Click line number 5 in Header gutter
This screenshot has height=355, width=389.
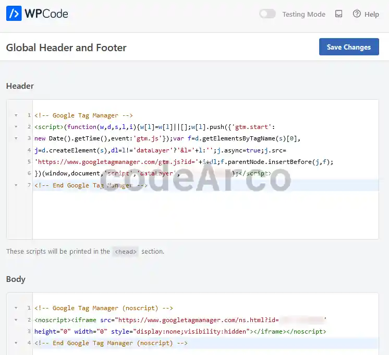29,162
